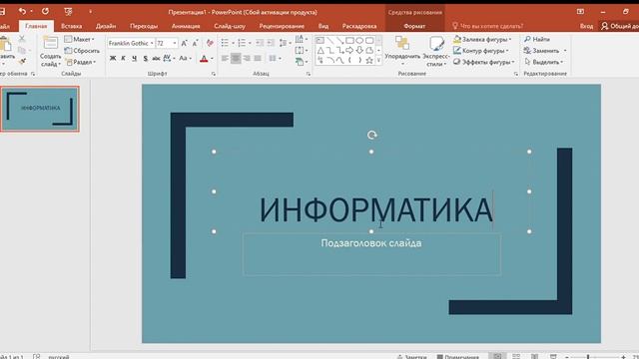Viewport: 639px width, 359px height.
Task: Toggle bold Ж formatting
Action: 113,59
